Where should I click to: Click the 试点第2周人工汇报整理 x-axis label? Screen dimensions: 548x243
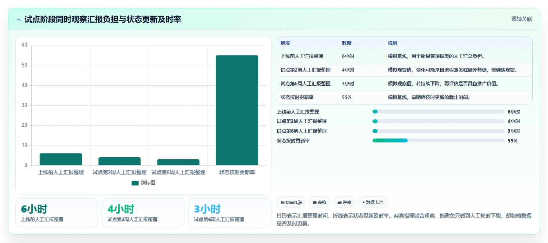(x=119, y=172)
